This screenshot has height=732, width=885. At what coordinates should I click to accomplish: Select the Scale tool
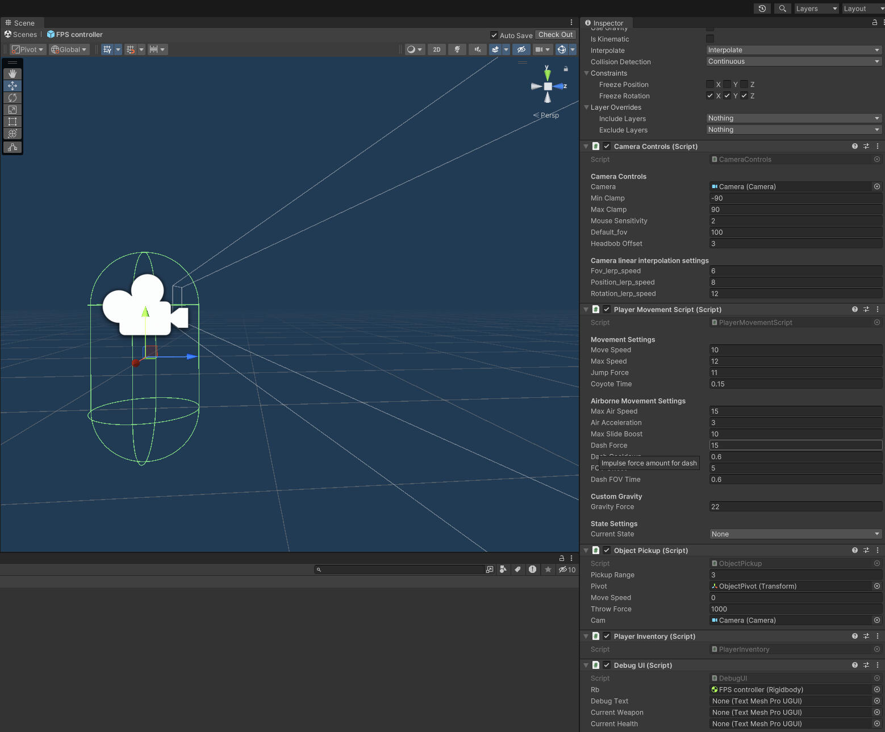12,110
